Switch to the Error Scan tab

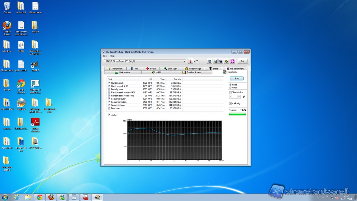pos(170,68)
